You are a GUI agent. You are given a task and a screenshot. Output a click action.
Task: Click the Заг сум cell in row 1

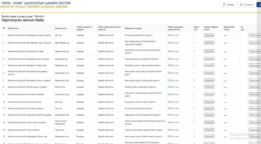tap(58, 35)
